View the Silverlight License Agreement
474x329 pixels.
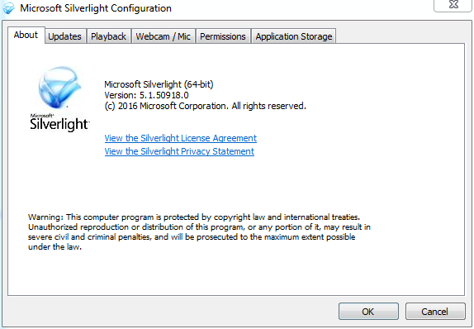click(181, 138)
